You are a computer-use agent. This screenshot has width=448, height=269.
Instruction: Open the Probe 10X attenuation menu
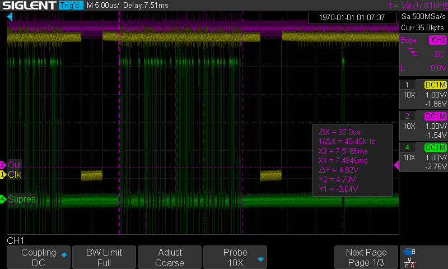[x=235, y=257]
